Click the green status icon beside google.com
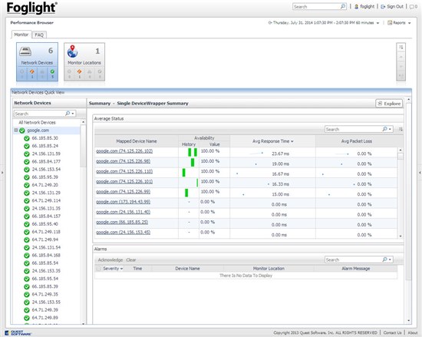 click(22, 131)
